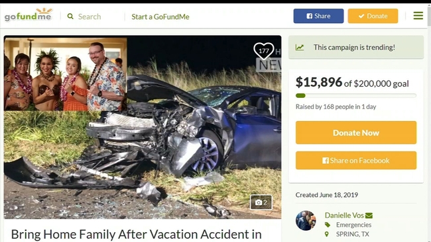The width and height of the screenshot is (431, 242).
Task: Click Danielle Vos profile picture
Action: click(x=306, y=220)
